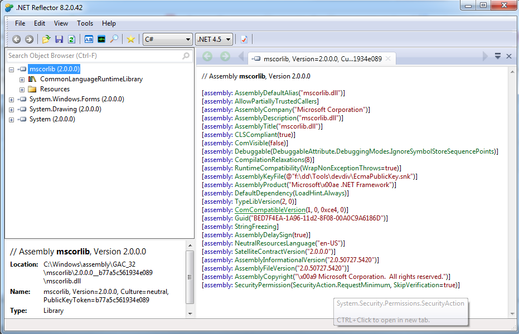The image size is (519, 334).
Task: Click the toolbar Forward arrow button
Action: coord(29,40)
